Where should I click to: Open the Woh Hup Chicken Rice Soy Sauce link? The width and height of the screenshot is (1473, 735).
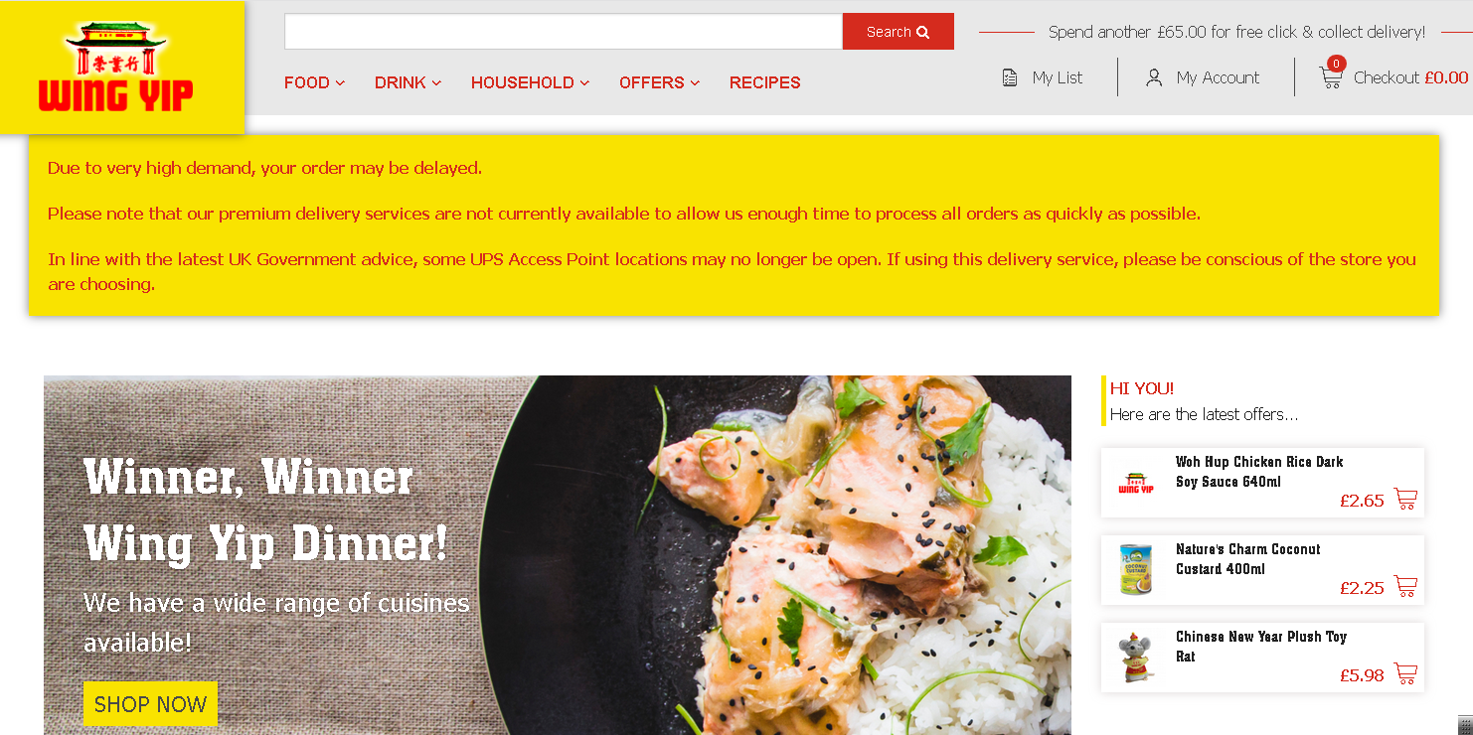click(x=1259, y=472)
